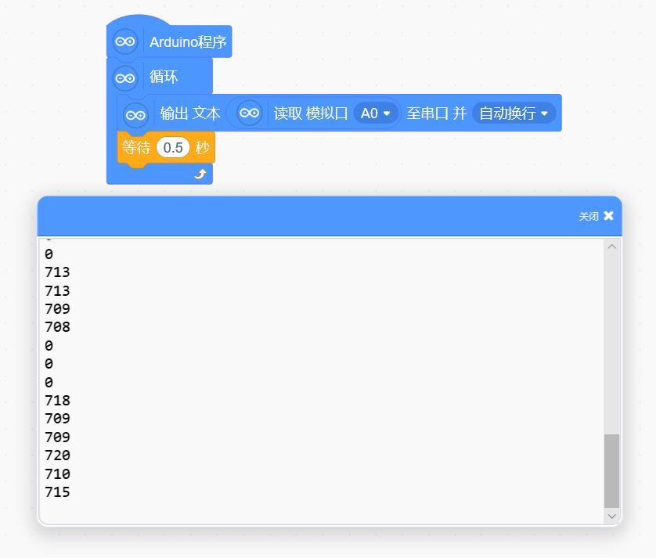Click the 输出 文本 label text
Image resolution: width=656 pixels, height=558 pixels.
pyautogui.click(x=190, y=113)
